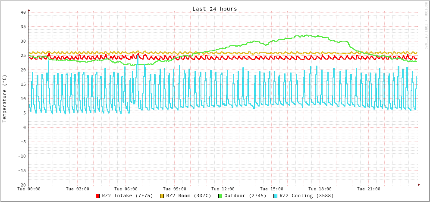The image size is (430, 202).
Task: Click the arrow at the time axis end
Action: click(418, 185)
